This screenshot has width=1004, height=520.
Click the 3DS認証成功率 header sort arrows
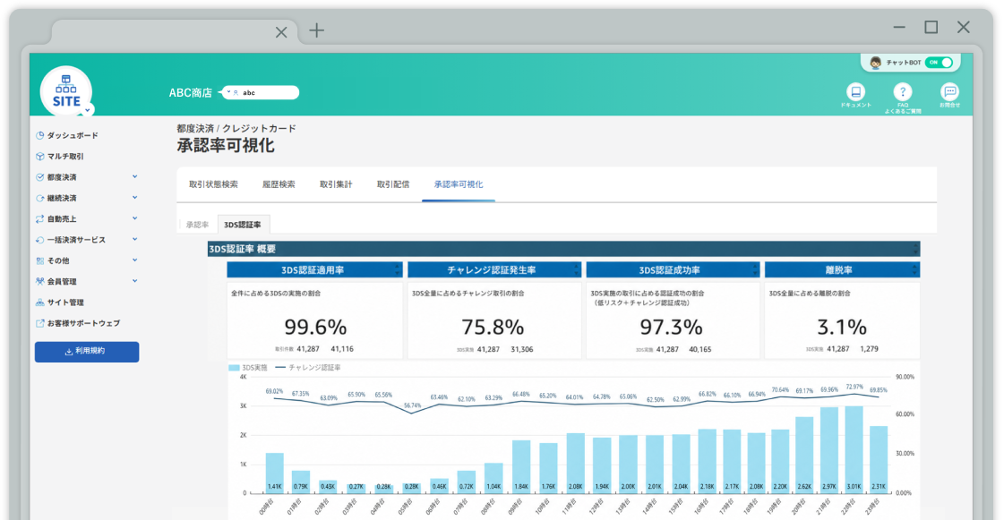point(756,270)
